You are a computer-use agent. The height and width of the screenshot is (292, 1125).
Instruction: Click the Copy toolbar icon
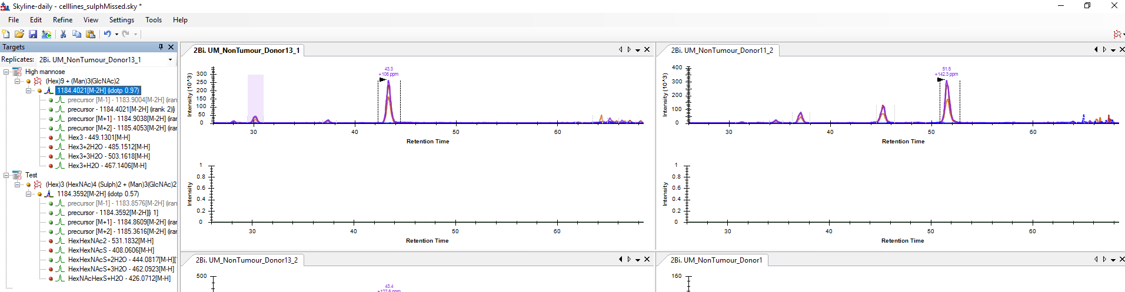pyautogui.click(x=76, y=34)
